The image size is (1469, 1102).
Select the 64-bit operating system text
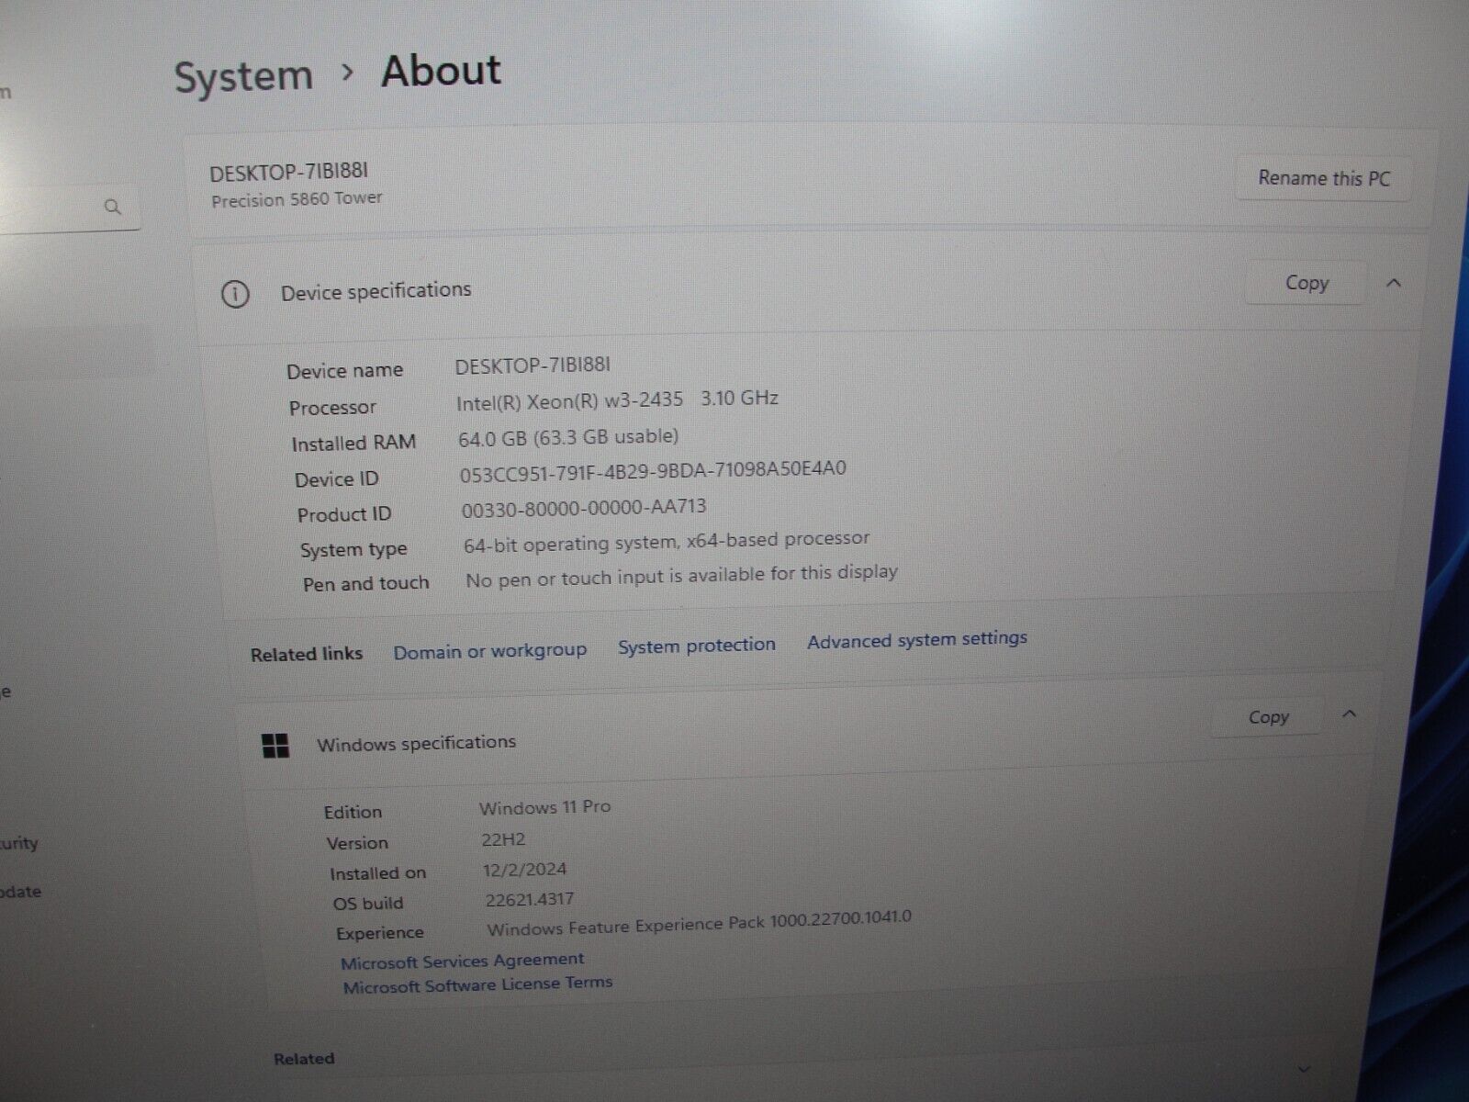pos(667,542)
